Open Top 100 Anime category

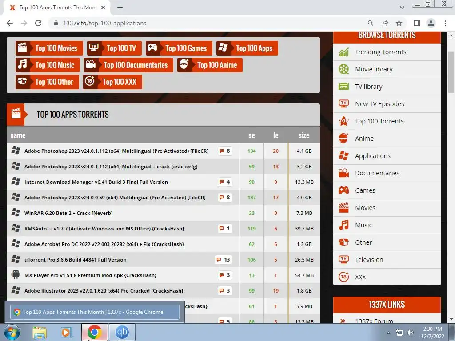[210, 65]
